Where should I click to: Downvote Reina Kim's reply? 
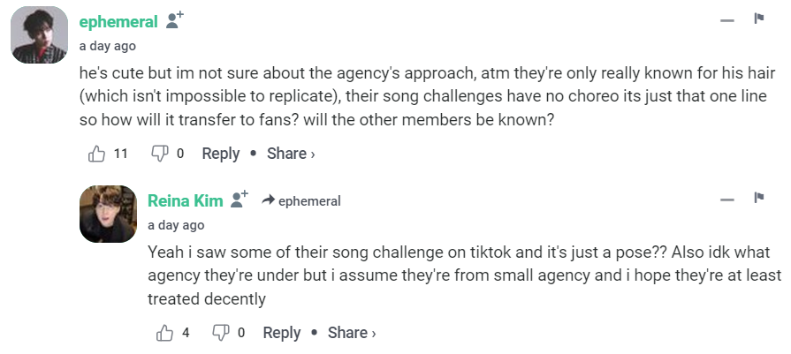click(221, 333)
